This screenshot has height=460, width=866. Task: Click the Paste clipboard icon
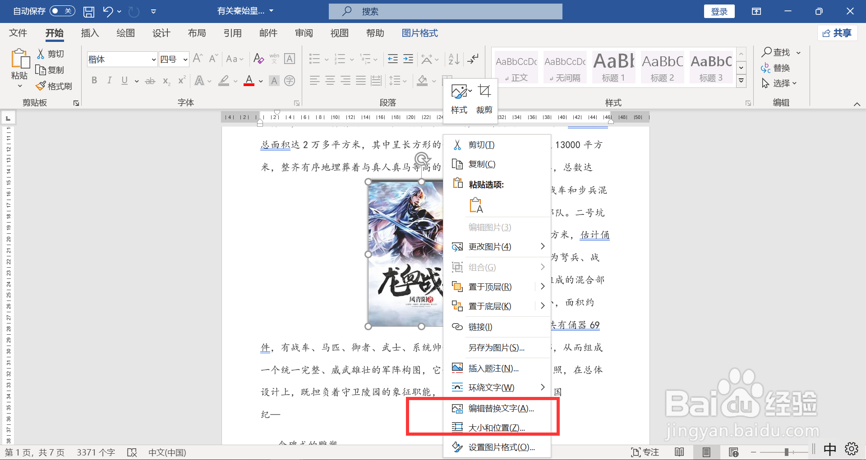pos(20,59)
